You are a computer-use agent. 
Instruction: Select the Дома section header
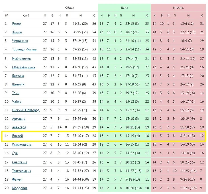(124, 8)
